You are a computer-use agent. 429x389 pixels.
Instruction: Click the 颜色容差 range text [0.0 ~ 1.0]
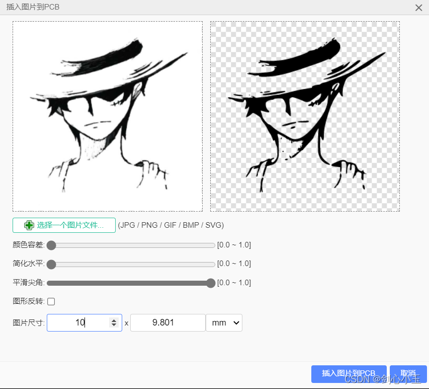point(234,245)
